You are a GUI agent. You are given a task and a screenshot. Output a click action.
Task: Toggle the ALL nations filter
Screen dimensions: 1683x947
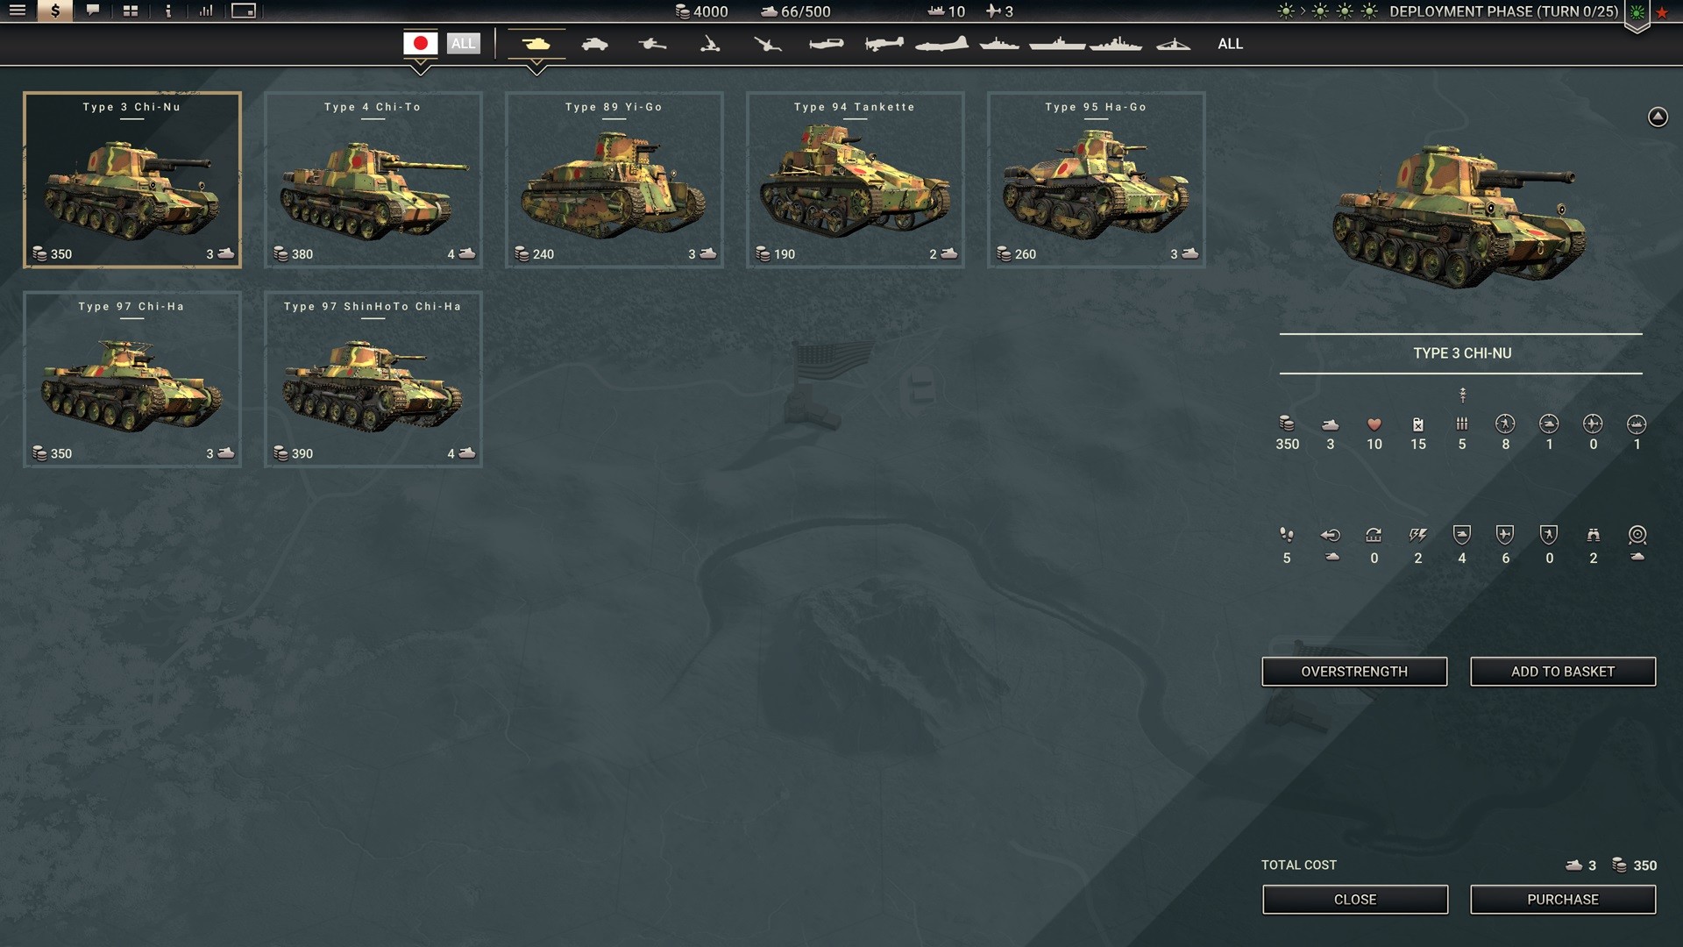click(x=464, y=43)
